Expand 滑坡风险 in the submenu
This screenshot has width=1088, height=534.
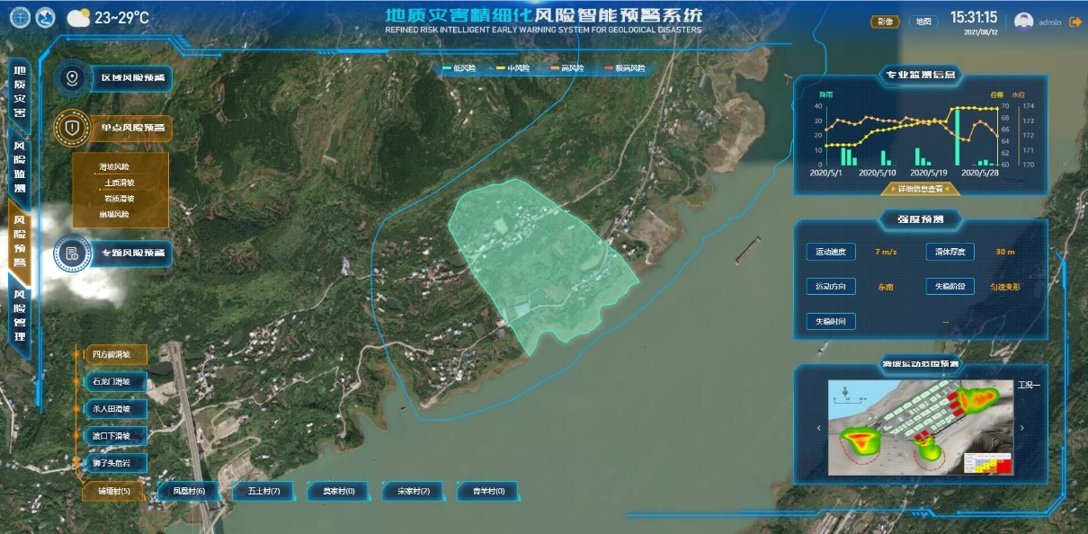(114, 167)
